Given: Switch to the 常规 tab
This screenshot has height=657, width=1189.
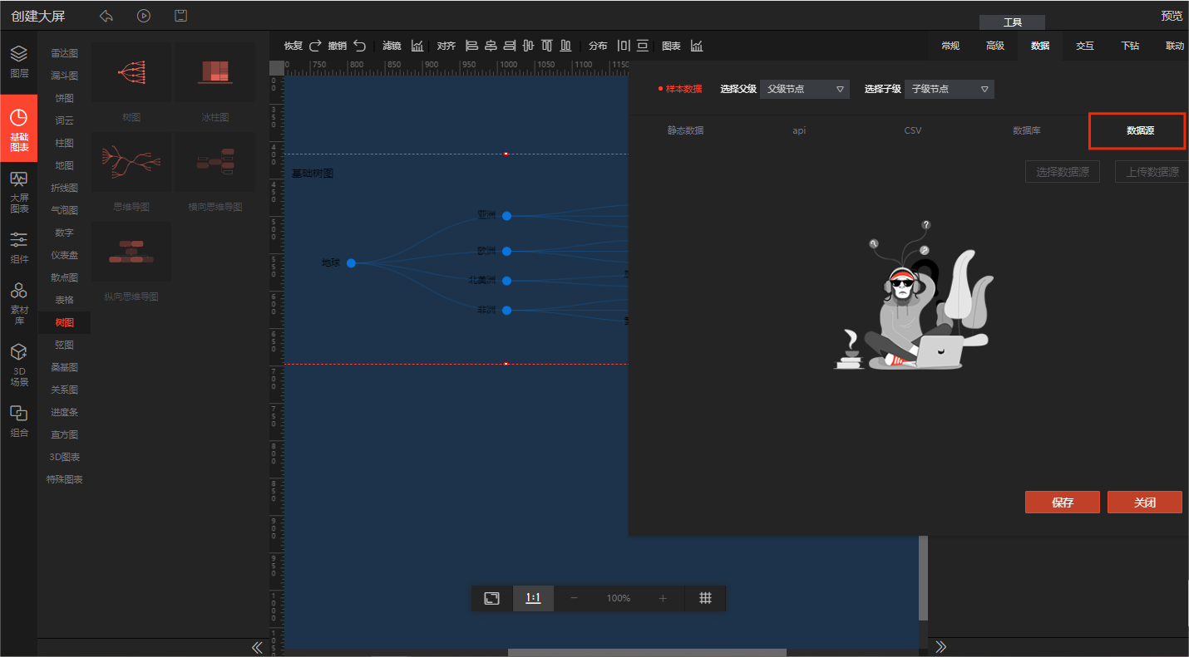Looking at the screenshot, I should click(950, 46).
